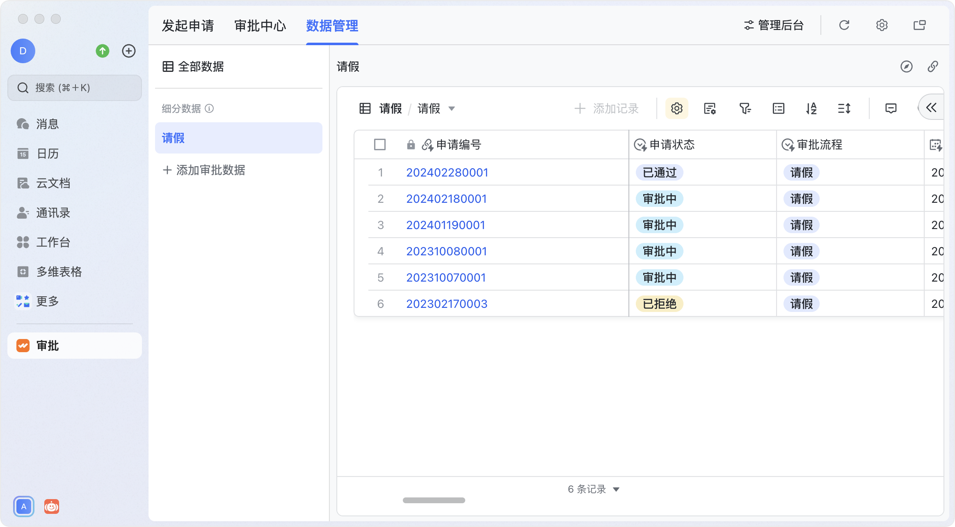Viewport: 955px width, 527px height.
Task: Select the 数据管理 tab
Action: (332, 26)
